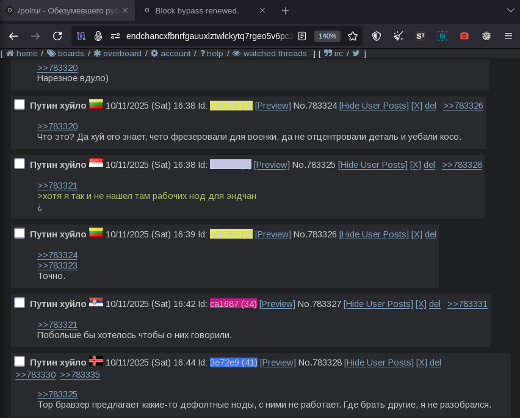Screen dimensions: 520x418
Task: Click Hide User Posts on post 783325
Action: click(x=372, y=165)
